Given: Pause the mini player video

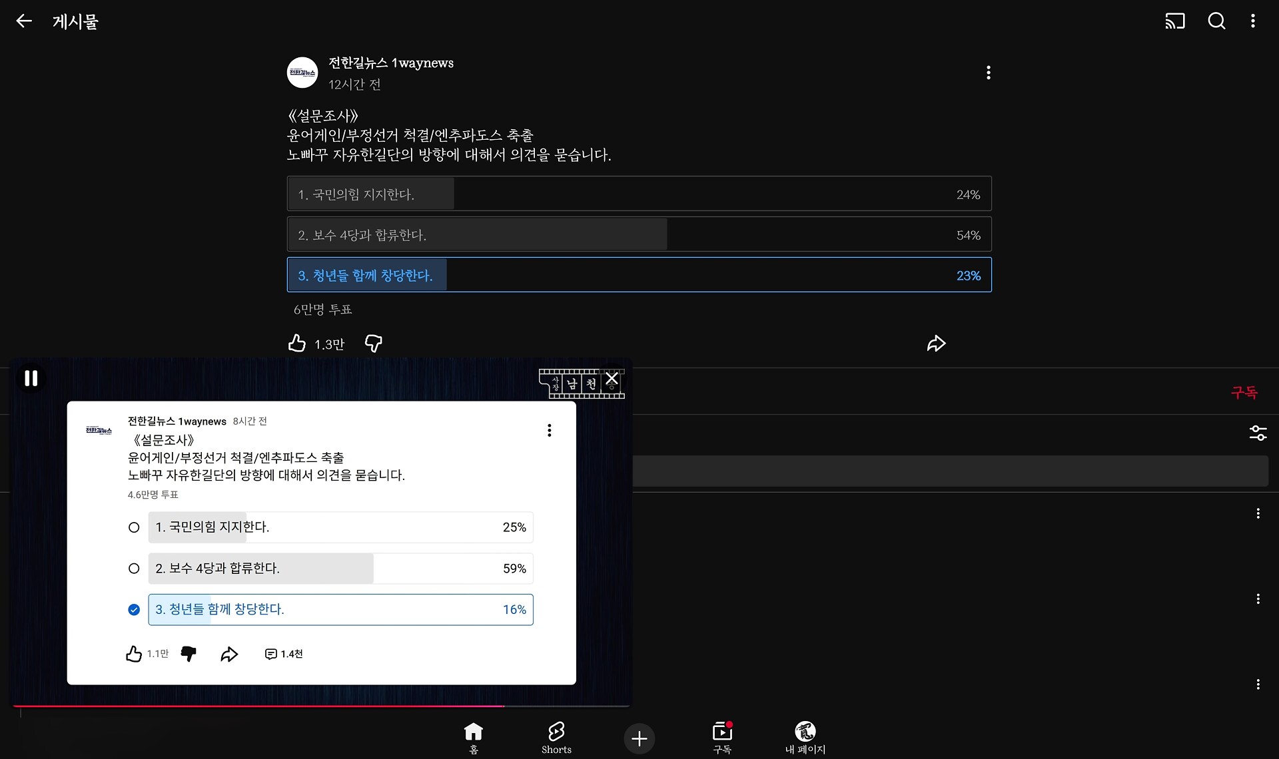Looking at the screenshot, I should click(31, 378).
